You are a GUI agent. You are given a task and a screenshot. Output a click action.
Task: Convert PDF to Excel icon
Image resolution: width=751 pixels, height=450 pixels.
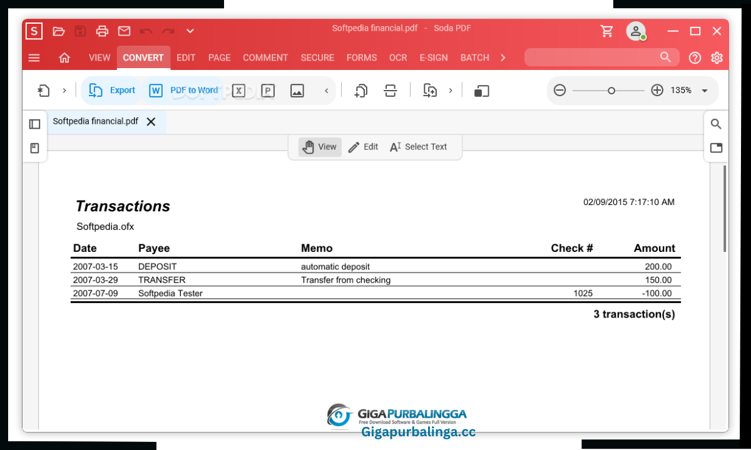tap(238, 91)
